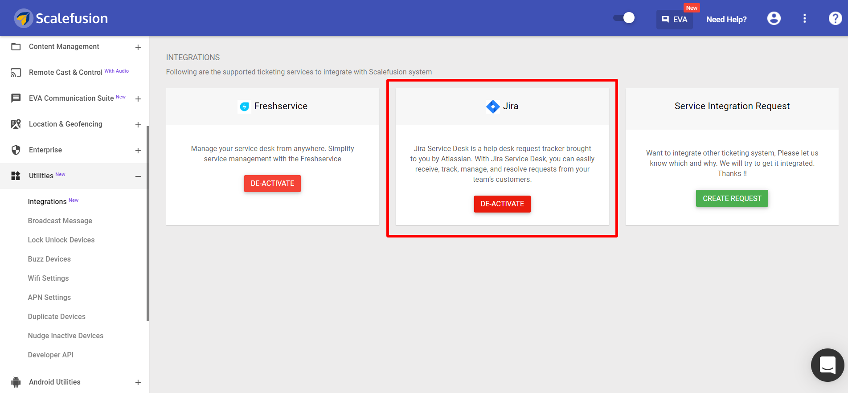Click the Freshservice logo icon
The width and height of the screenshot is (848, 393).
click(244, 106)
